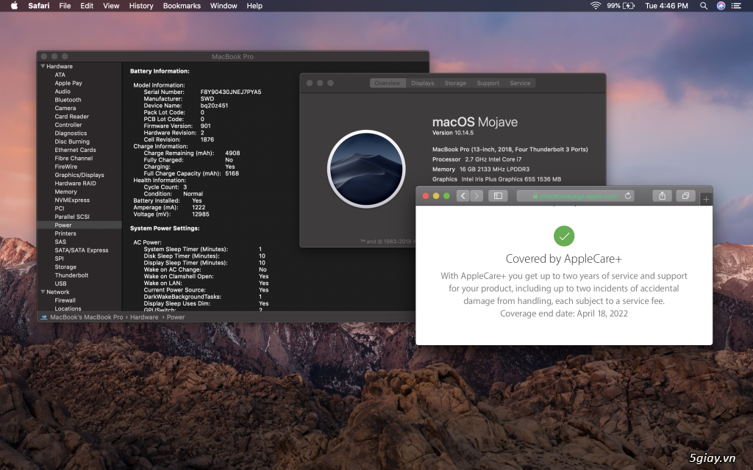Select Controller in the sidebar
This screenshot has width=753, height=470.
click(x=68, y=125)
